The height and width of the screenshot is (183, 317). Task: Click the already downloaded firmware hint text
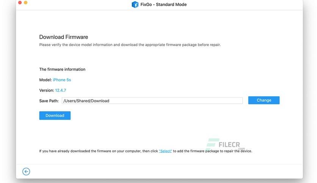click(x=146, y=151)
